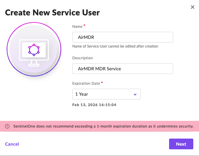Click the red asterisk beside Name
199x156 pixels.
pyautogui.click(x=84, y=25)
